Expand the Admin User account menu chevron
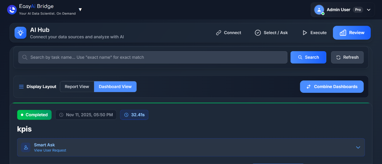This screenshot has height=164, width=382. (x=369, y=10)
